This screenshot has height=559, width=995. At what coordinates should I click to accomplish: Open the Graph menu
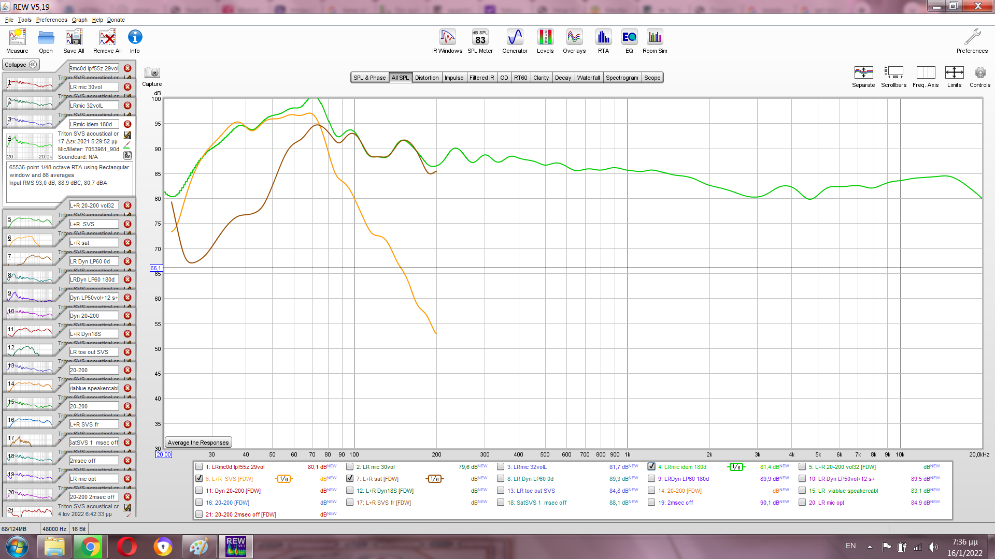coord(79,20)
